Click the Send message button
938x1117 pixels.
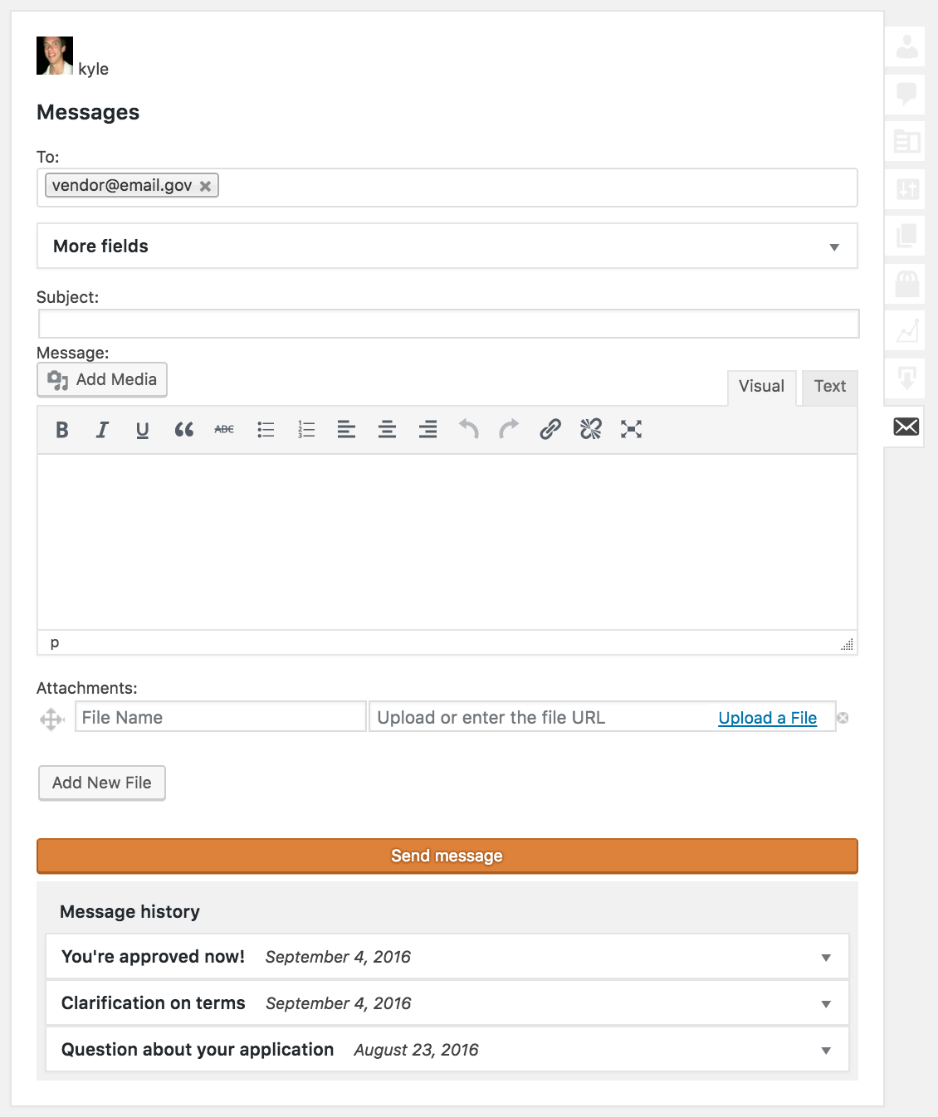pyautogui.click(x=447, y=856)
